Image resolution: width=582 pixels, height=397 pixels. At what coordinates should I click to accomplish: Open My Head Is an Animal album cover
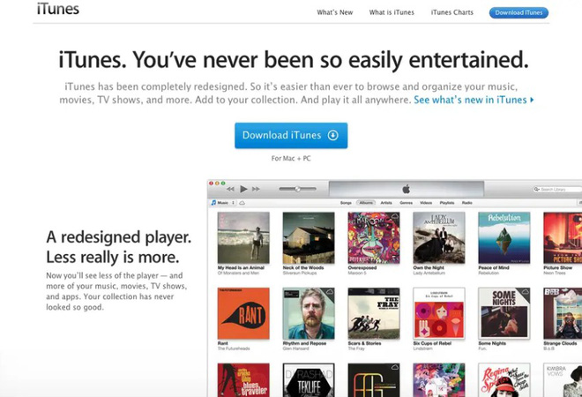pyautogui.click(x=243, y=237)
